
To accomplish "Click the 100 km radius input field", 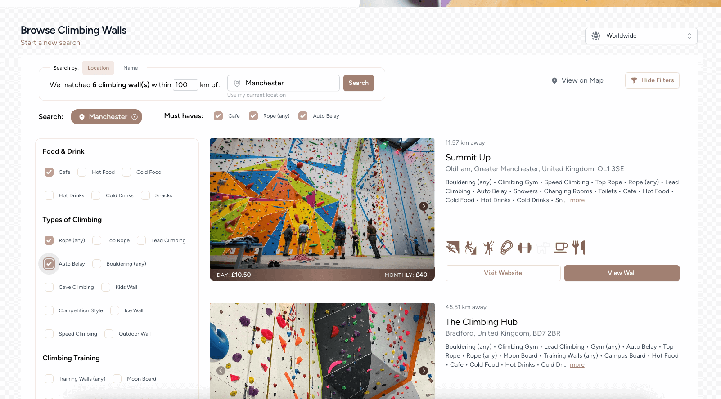I will click(185, 85).
